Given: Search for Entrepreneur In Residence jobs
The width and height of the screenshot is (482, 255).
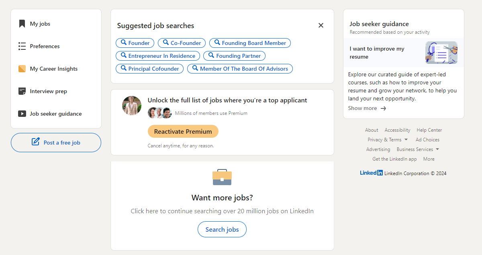Looking at the screenshot, I should [157, 55].
